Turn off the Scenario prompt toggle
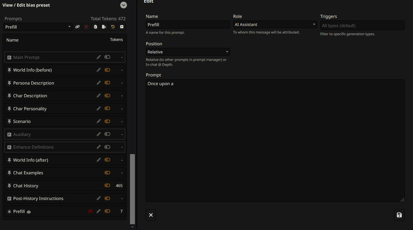 [x=107, y=121]
